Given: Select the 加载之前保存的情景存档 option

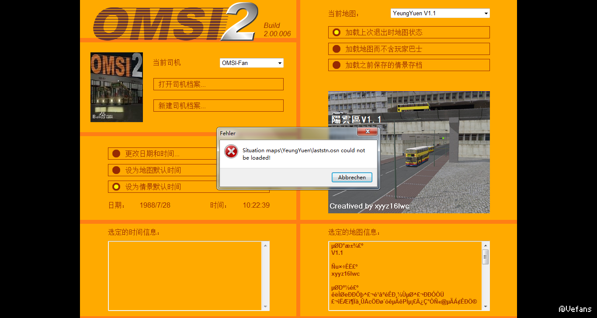Looking at the screenshot, I should (409, 65).
